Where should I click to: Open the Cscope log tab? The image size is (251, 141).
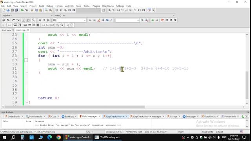[173, 117]
